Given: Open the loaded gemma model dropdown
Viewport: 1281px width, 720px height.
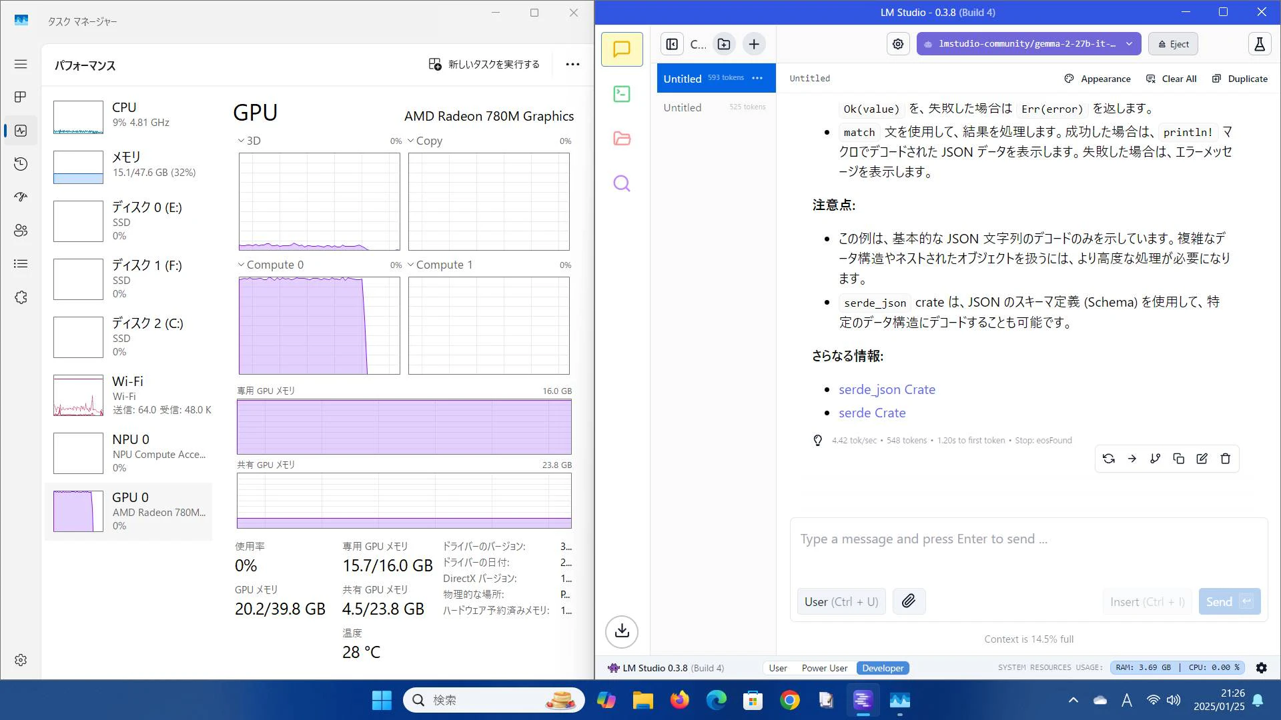Looking at the screenshot, I should click(x=1029, y=44).
